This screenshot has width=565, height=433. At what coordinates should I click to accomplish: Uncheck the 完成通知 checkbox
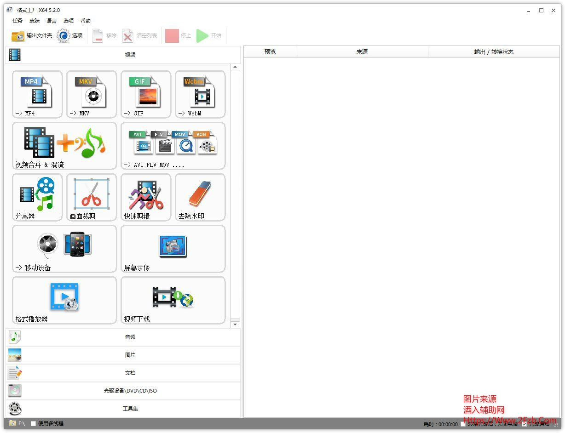[524, 424]
